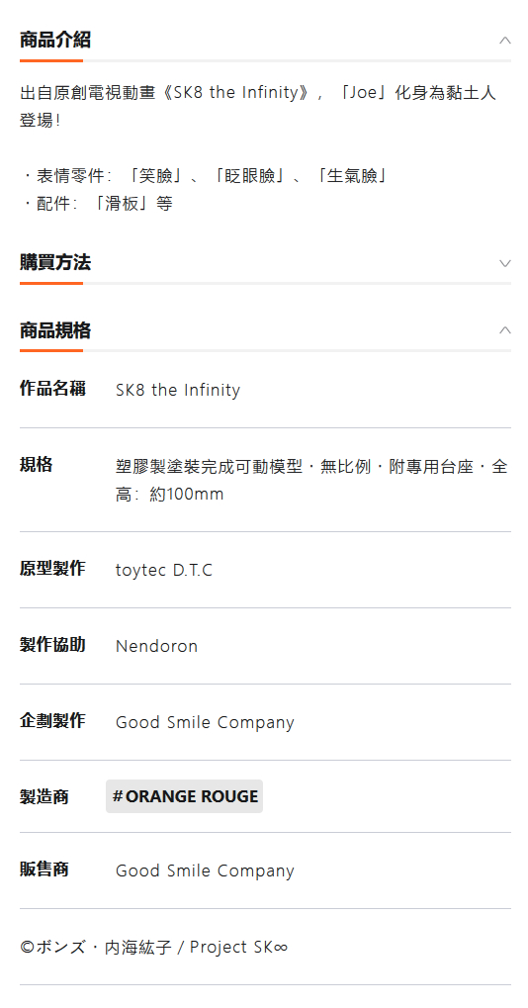Click the Nendoron cooperation text
Screen dimensions: 528x1008
click(157, 646)
